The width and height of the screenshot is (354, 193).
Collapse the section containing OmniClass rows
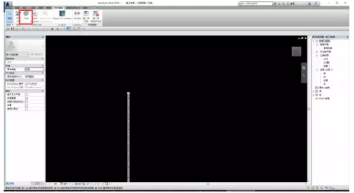[x=43, y=80]
